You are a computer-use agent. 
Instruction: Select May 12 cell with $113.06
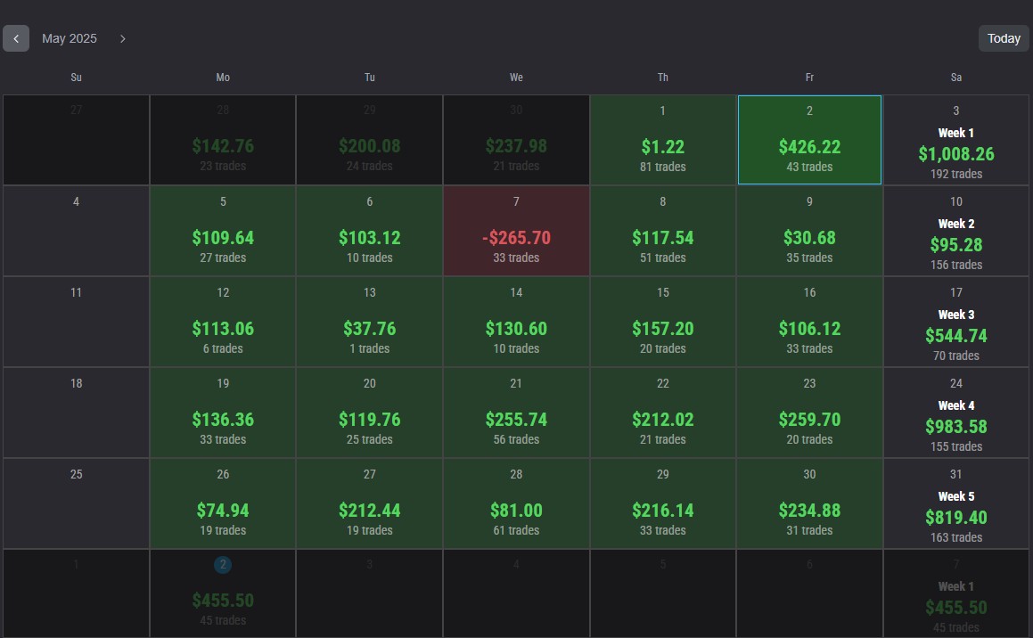pos(223,322)
